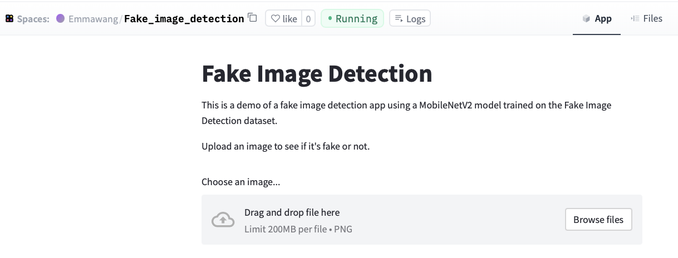This screenshot has width=678, height=258.
Task: Click the green Running status badge
Action: [352, 18]
